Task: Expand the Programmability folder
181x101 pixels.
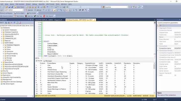Action: [3, 54]
